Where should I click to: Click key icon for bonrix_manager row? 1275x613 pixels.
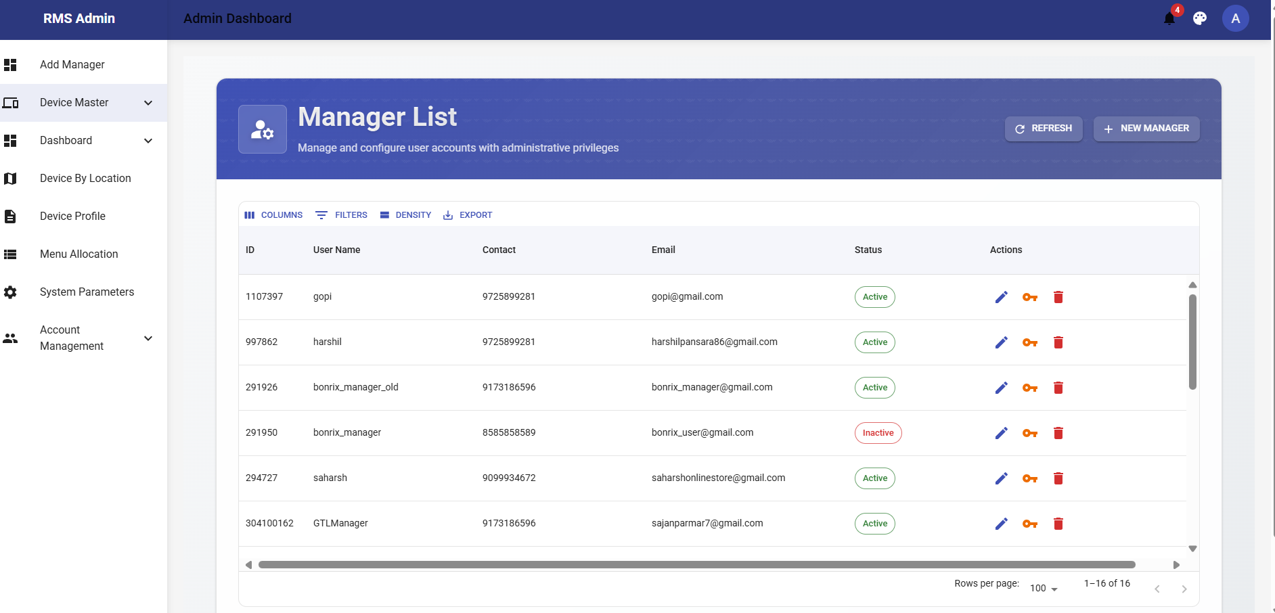click(1030, 433)
